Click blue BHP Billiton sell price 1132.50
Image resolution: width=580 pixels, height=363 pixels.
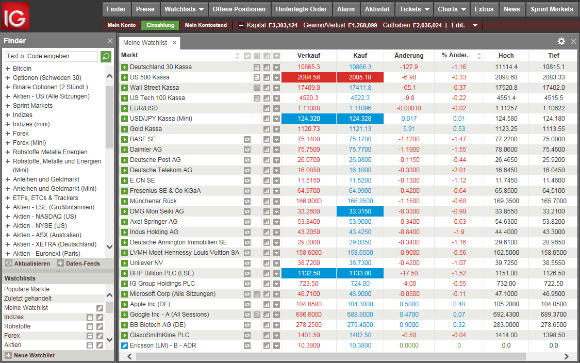coord(309,273)
